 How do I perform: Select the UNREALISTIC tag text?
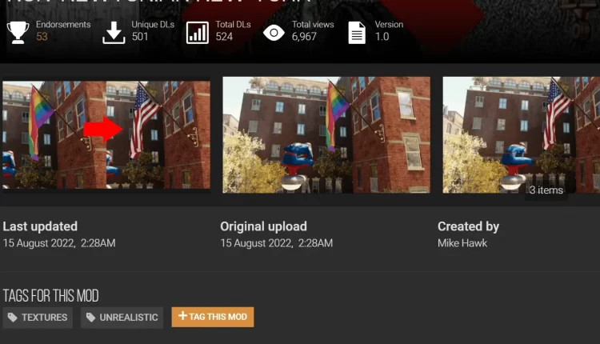(x=128, y=318)
